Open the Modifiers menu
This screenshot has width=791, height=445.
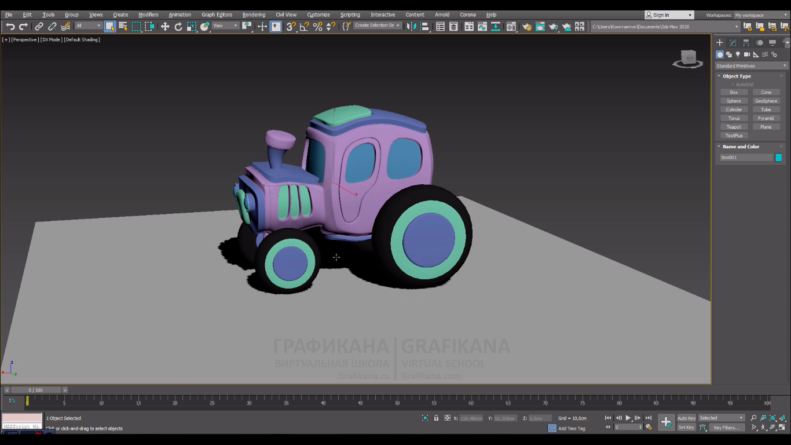click(x=148, y=14)
